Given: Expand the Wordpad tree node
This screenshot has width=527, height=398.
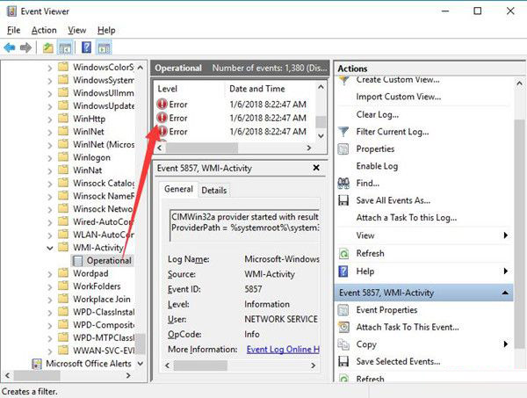Looking at the screenshot, I should point(50,273).
